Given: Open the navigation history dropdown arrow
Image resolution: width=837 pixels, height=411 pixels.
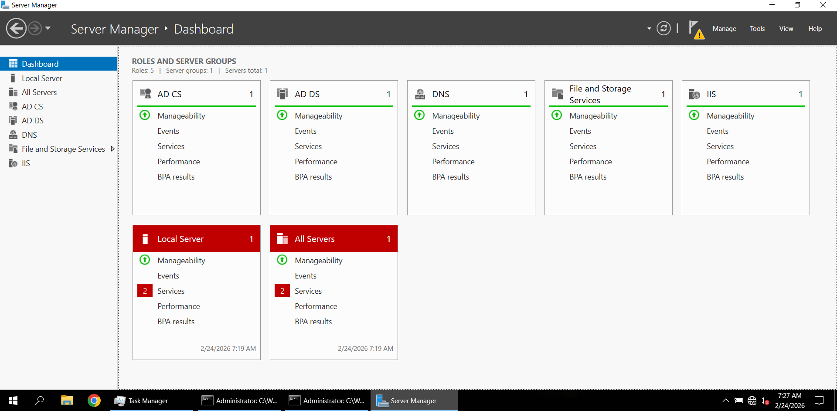Looking at the screenshot, I should [48, 28].
